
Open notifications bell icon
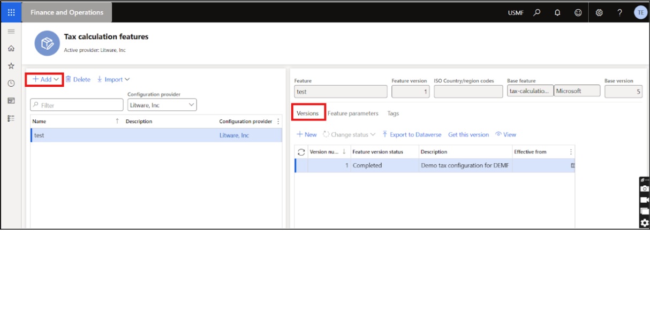(557, 13)
